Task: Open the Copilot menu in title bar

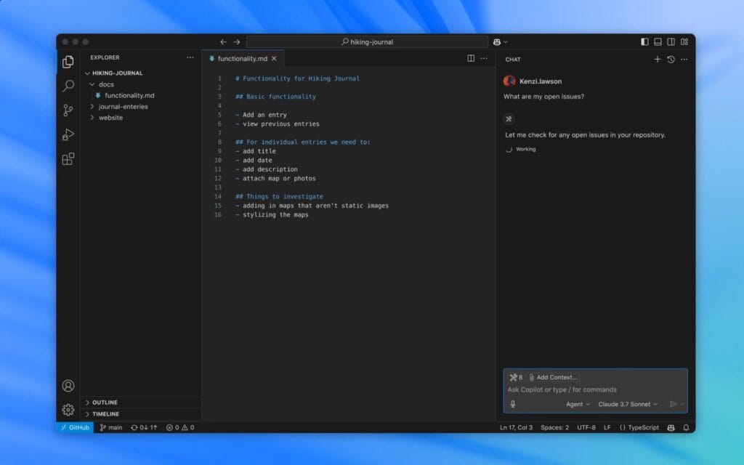Action: [500, 41]
